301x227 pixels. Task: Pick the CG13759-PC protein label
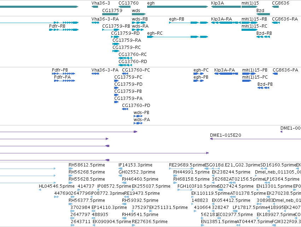tap(128, 77)
